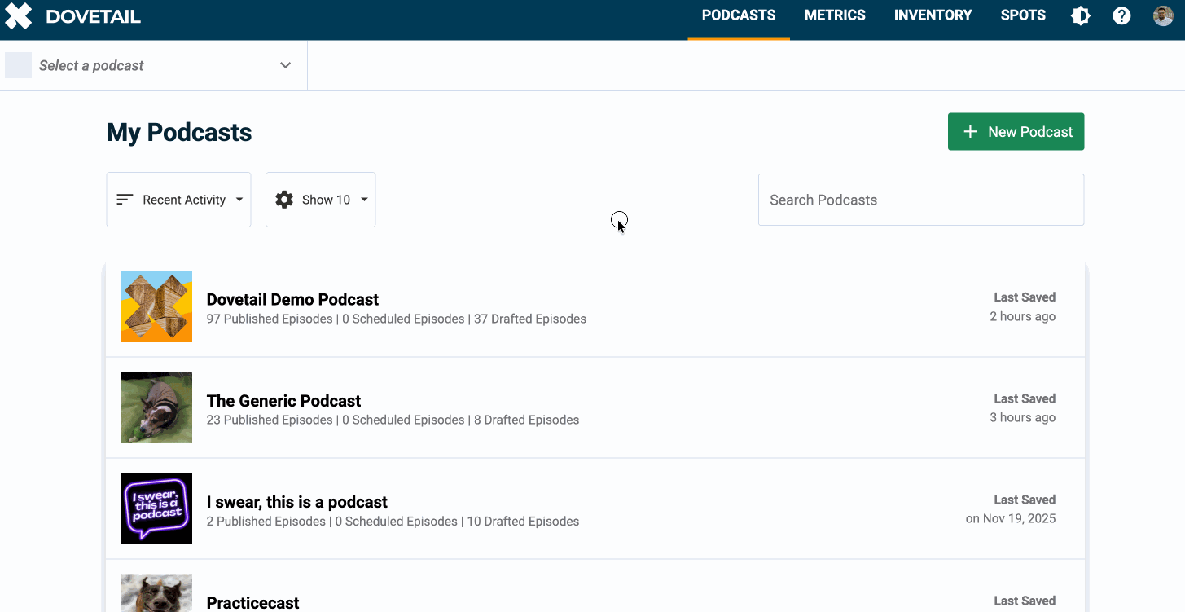This screenshot has width=1185, height=612.
Task: Switch to the Metrics tab
Action: pyautogui.click(x=835, y=15)
